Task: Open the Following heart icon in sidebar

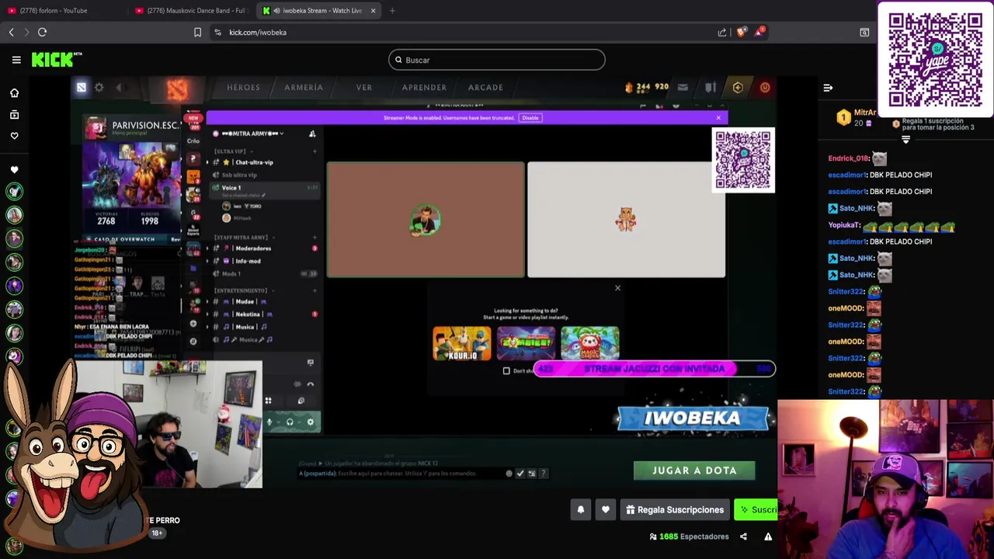Action: point(14,136)
